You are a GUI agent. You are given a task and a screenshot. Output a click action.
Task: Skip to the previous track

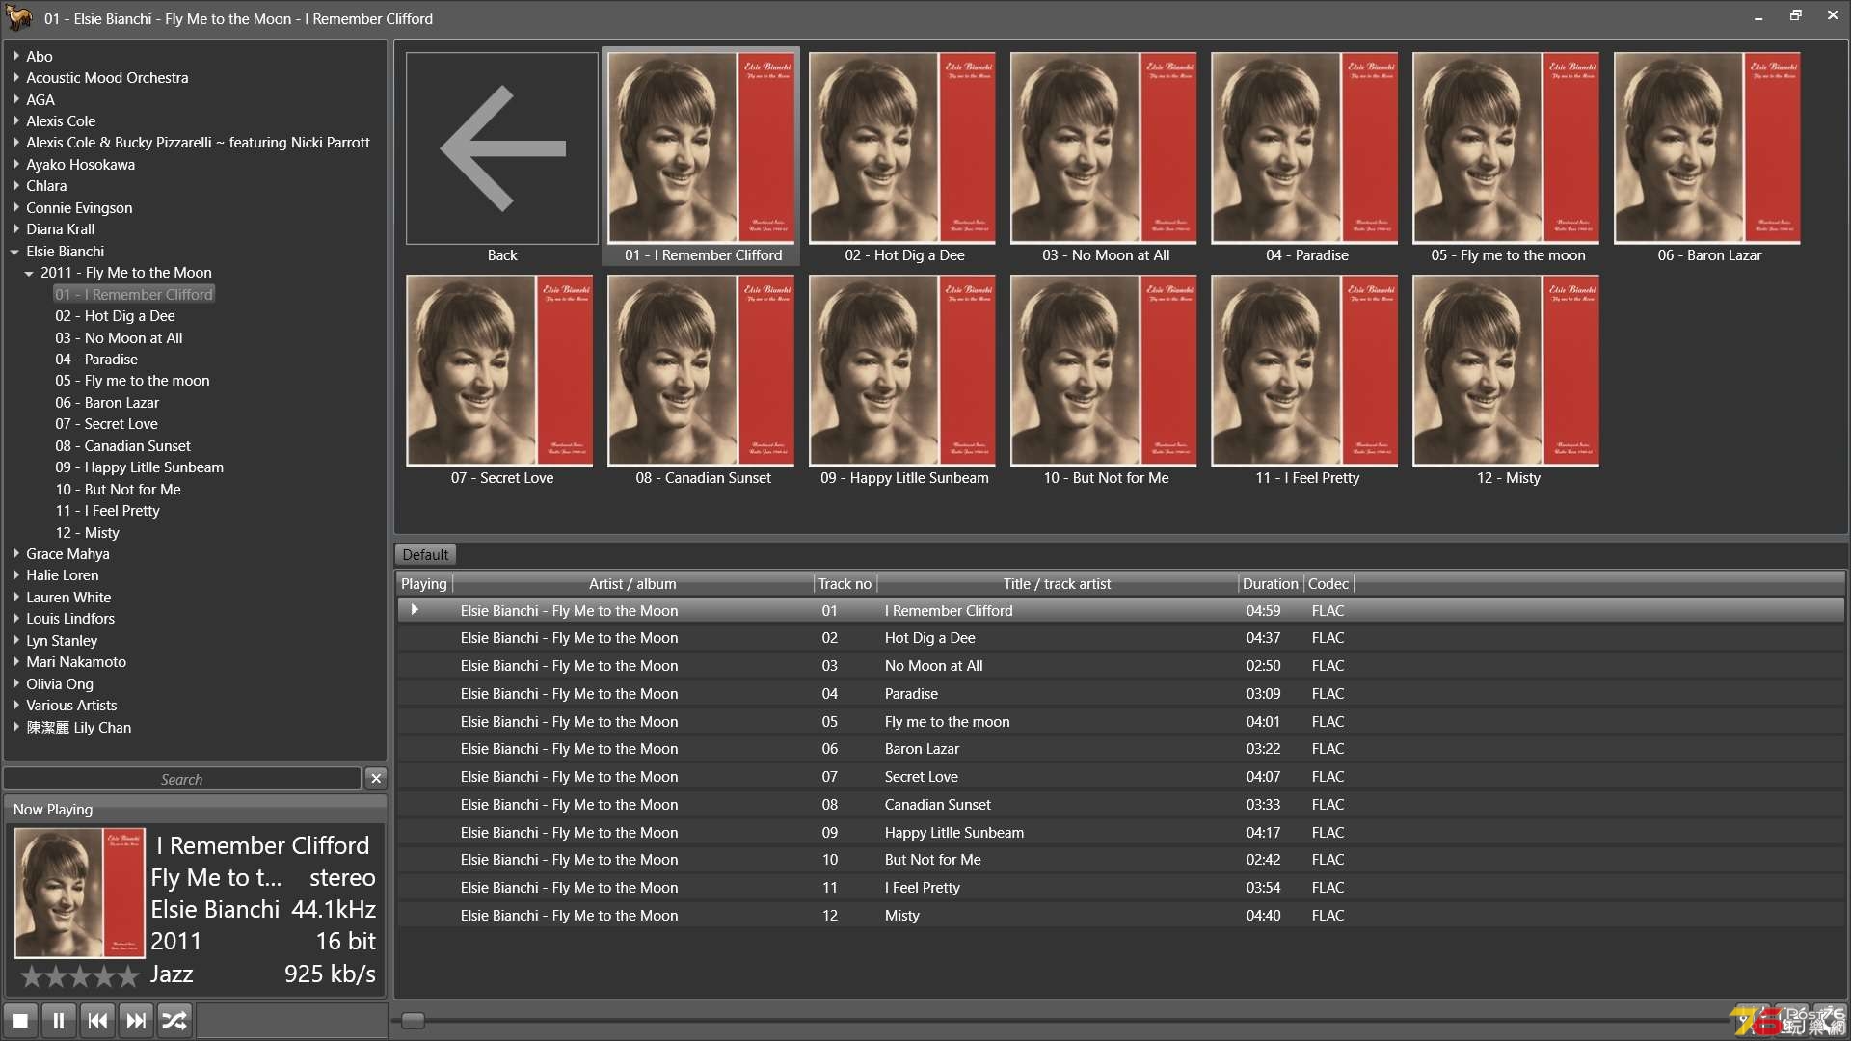pyautogui.click(x=97, y=1020)
